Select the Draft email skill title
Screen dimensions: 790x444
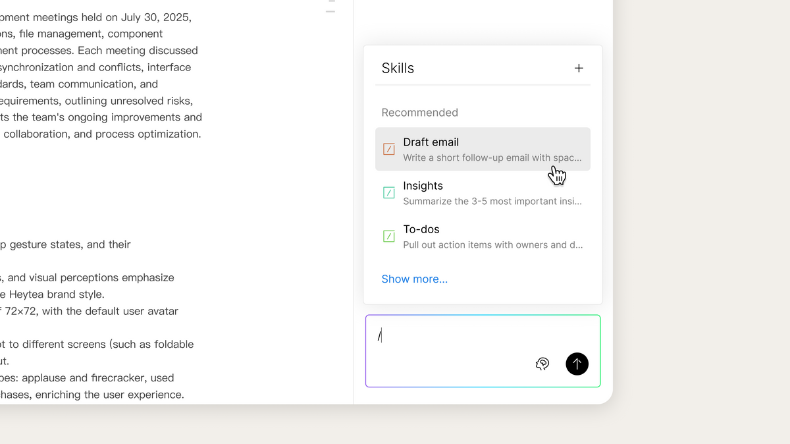(431, 142)
